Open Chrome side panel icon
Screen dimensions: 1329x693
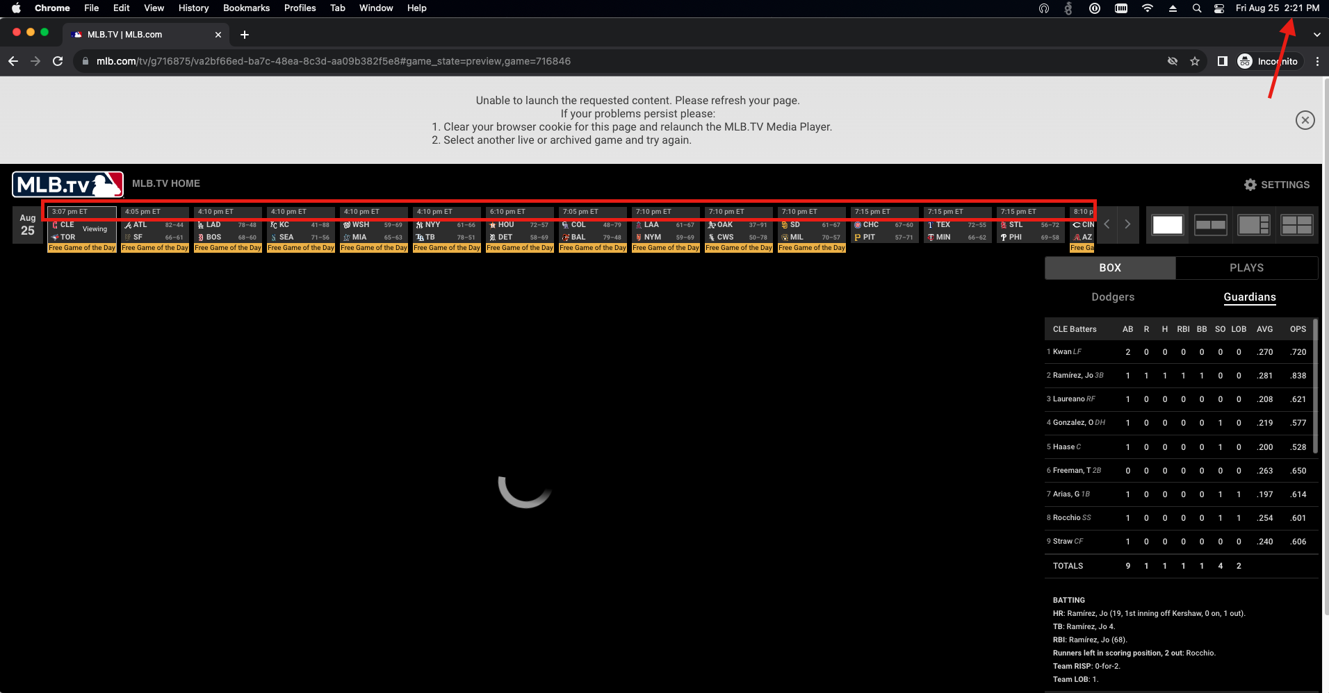click(x=1222, y=61)
